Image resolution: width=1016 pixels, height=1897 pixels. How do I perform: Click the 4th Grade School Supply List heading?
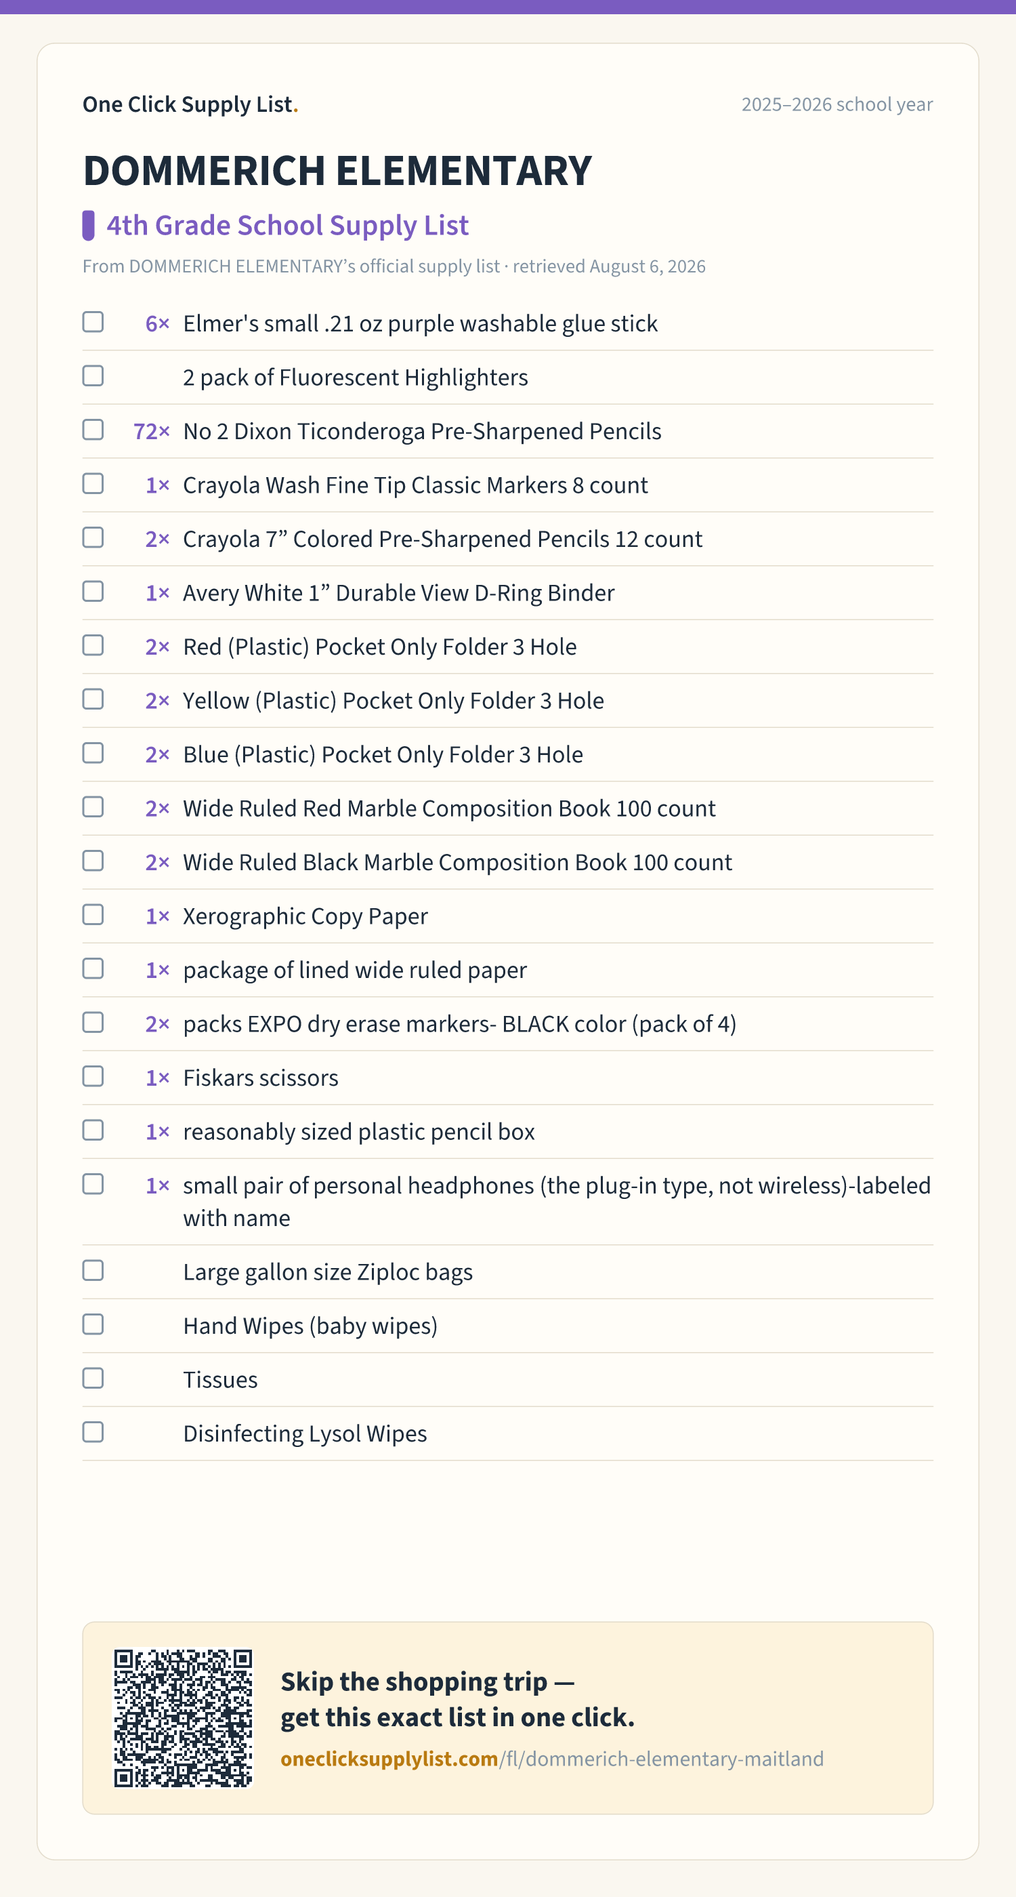pos(287,225)
